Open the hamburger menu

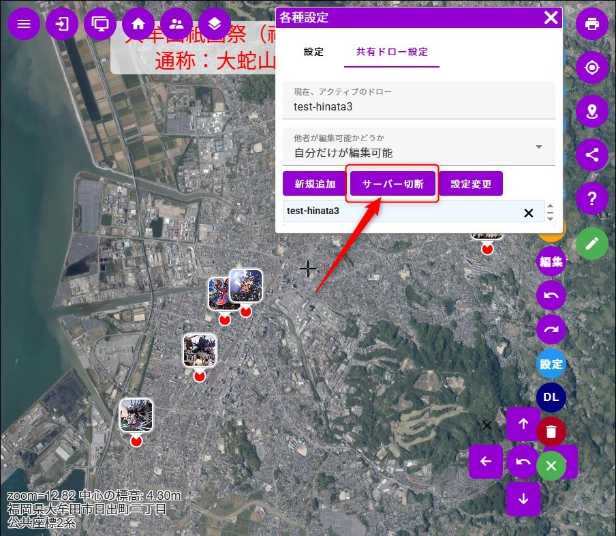(x=24, y=24)
